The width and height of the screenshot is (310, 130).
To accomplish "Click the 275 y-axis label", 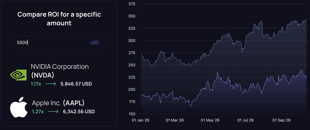I will (x=132, y=53).
